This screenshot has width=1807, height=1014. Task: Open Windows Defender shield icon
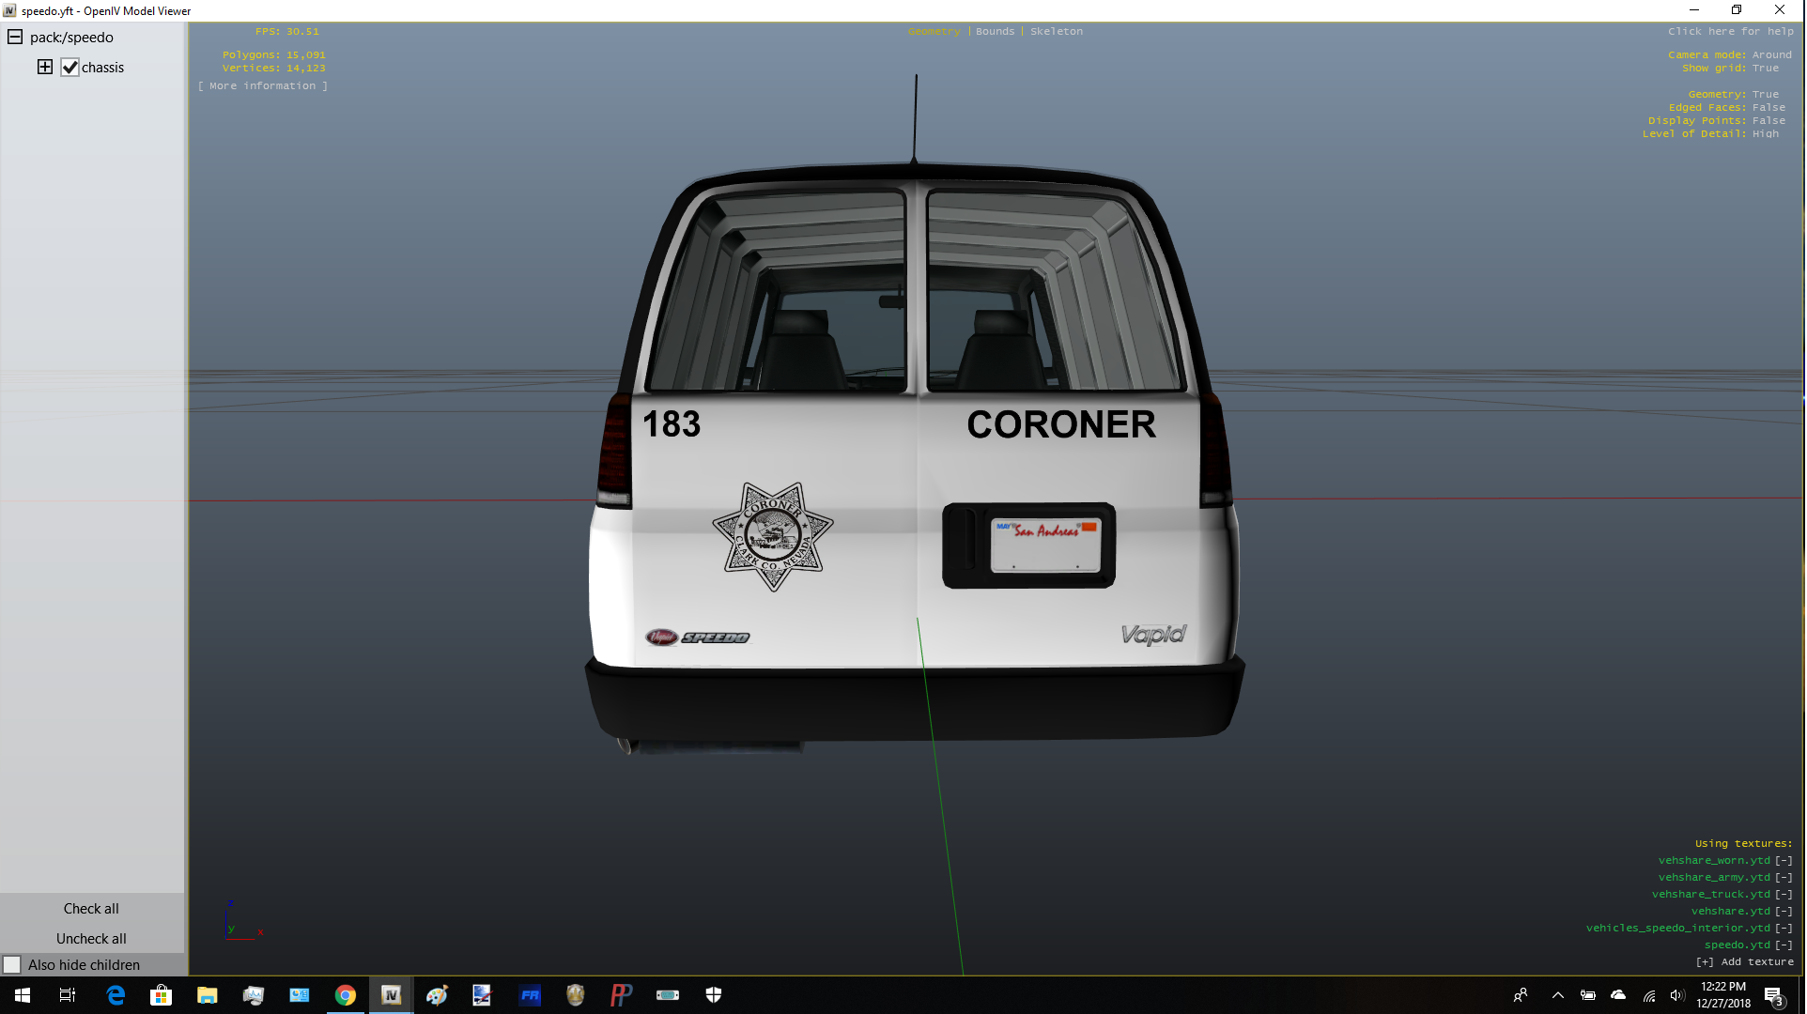point(714,995)
